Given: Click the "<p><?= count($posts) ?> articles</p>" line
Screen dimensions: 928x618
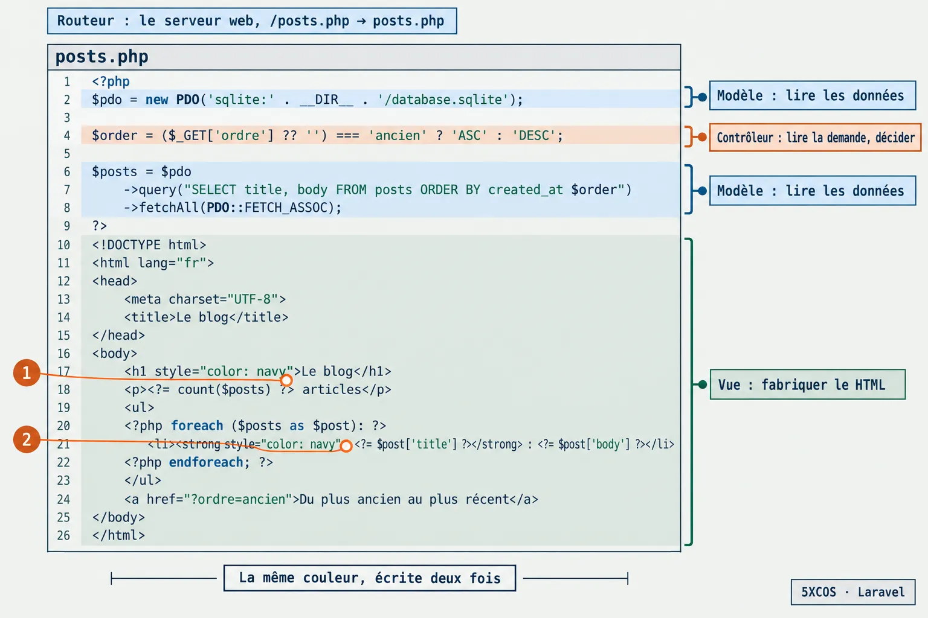Looking at the screenshot, I should click(x=257, y=390).
